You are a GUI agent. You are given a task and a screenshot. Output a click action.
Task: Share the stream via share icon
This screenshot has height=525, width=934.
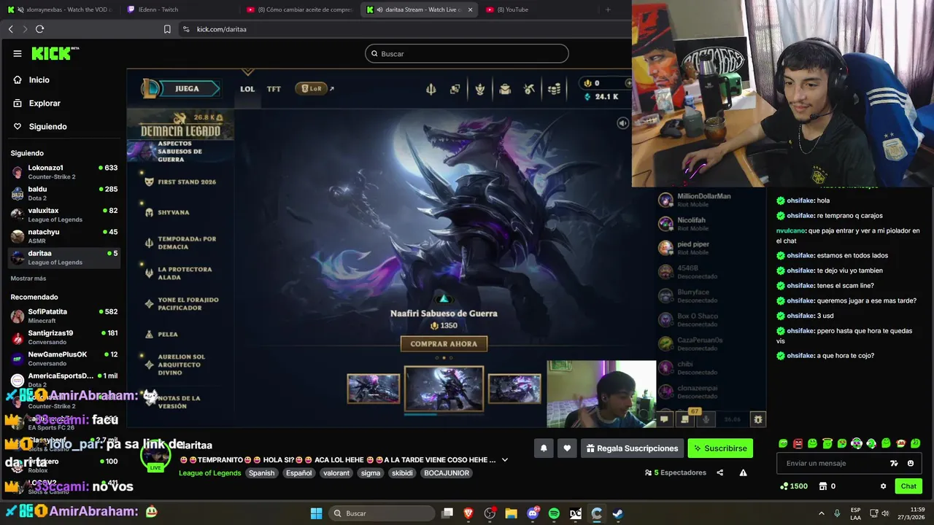pos(720,472)
